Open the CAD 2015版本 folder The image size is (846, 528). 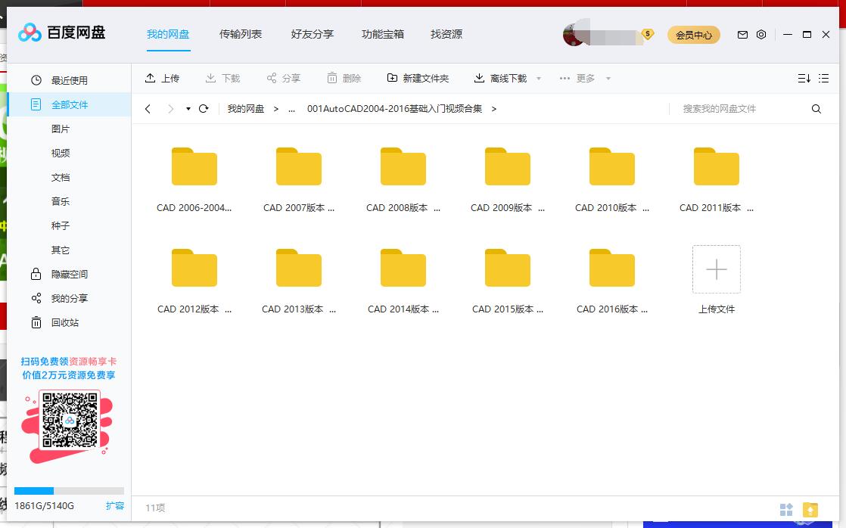coord(508,268)
